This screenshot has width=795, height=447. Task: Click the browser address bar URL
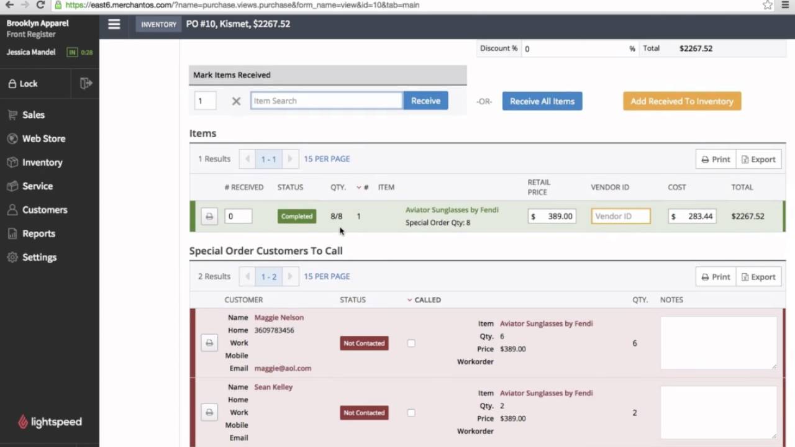[x=242, y=5]
